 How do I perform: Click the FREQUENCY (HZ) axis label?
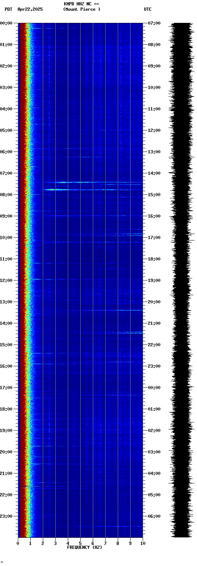click(85, 547)
